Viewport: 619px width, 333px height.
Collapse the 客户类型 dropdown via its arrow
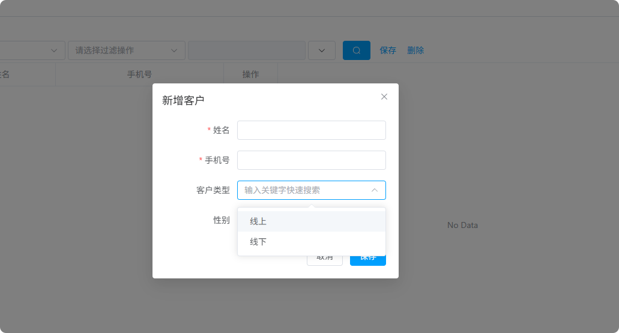point(375,190)
